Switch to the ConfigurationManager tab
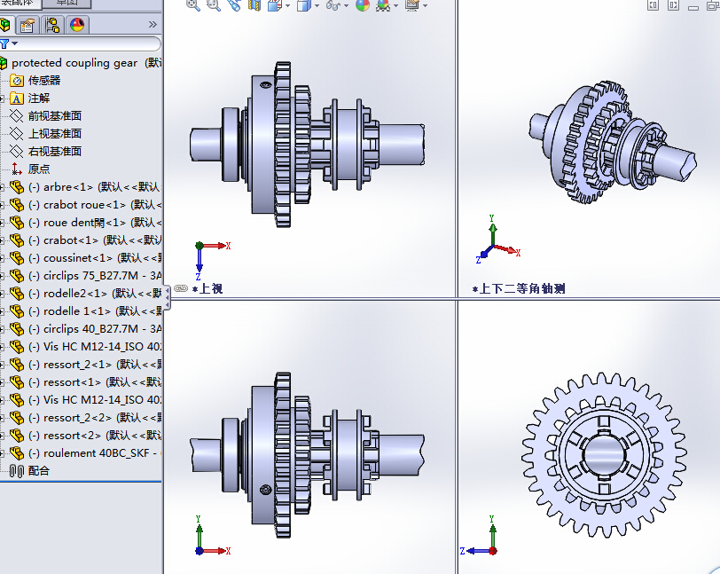The image size is (720, 574). [x=53, y=25]
